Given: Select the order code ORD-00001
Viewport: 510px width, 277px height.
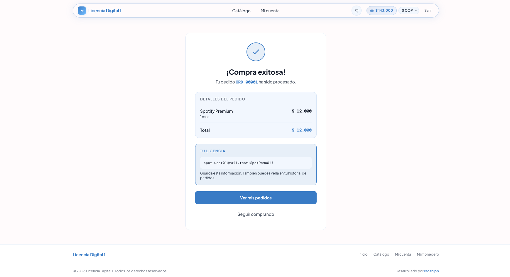Looking at the screenshot, I should [x=246, y=82].
